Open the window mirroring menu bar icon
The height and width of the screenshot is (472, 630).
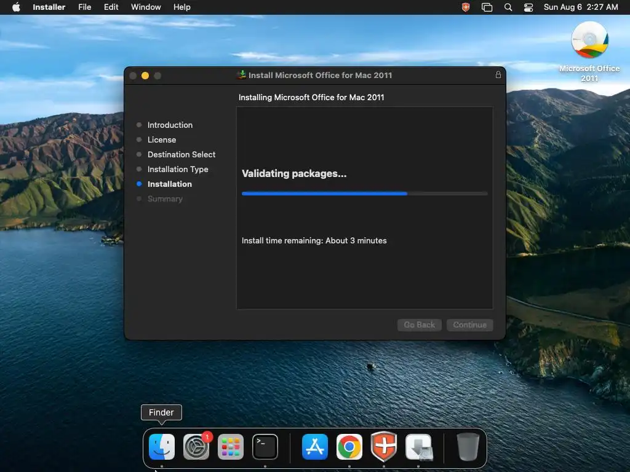[x=487, y=7]
